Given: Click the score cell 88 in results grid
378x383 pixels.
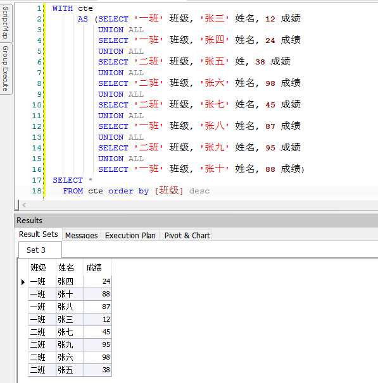Looking at the screenshot, I should coord(98,295).
